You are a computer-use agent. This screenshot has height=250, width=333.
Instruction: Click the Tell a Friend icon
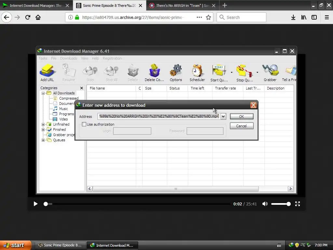(289, 73)
